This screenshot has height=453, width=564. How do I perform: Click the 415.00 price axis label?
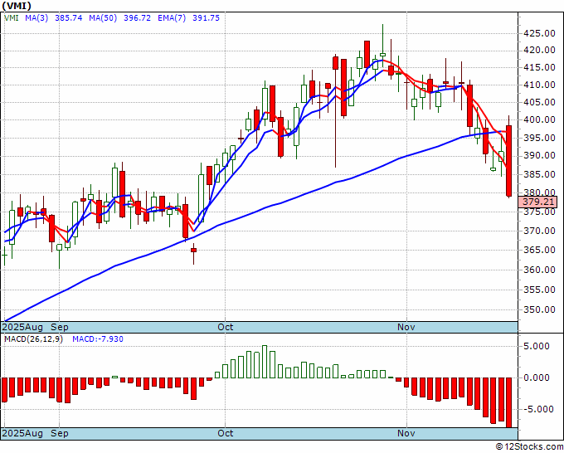[x=539, y=68]
